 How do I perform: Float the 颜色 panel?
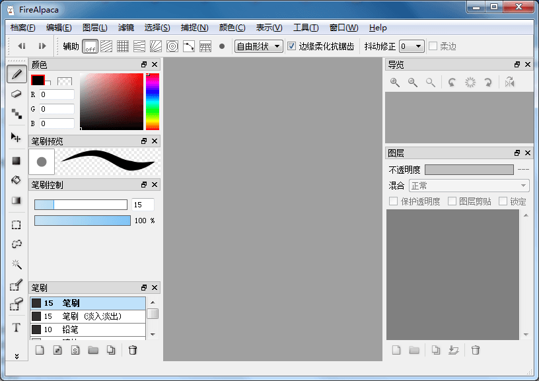click(x=144, y=65)
